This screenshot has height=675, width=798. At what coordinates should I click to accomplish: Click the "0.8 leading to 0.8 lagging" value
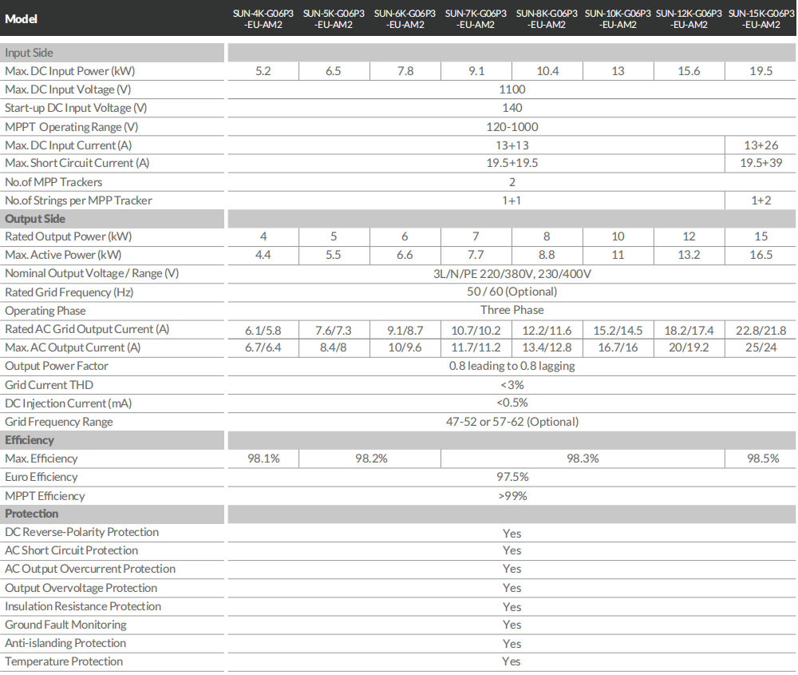coord(512,366)
